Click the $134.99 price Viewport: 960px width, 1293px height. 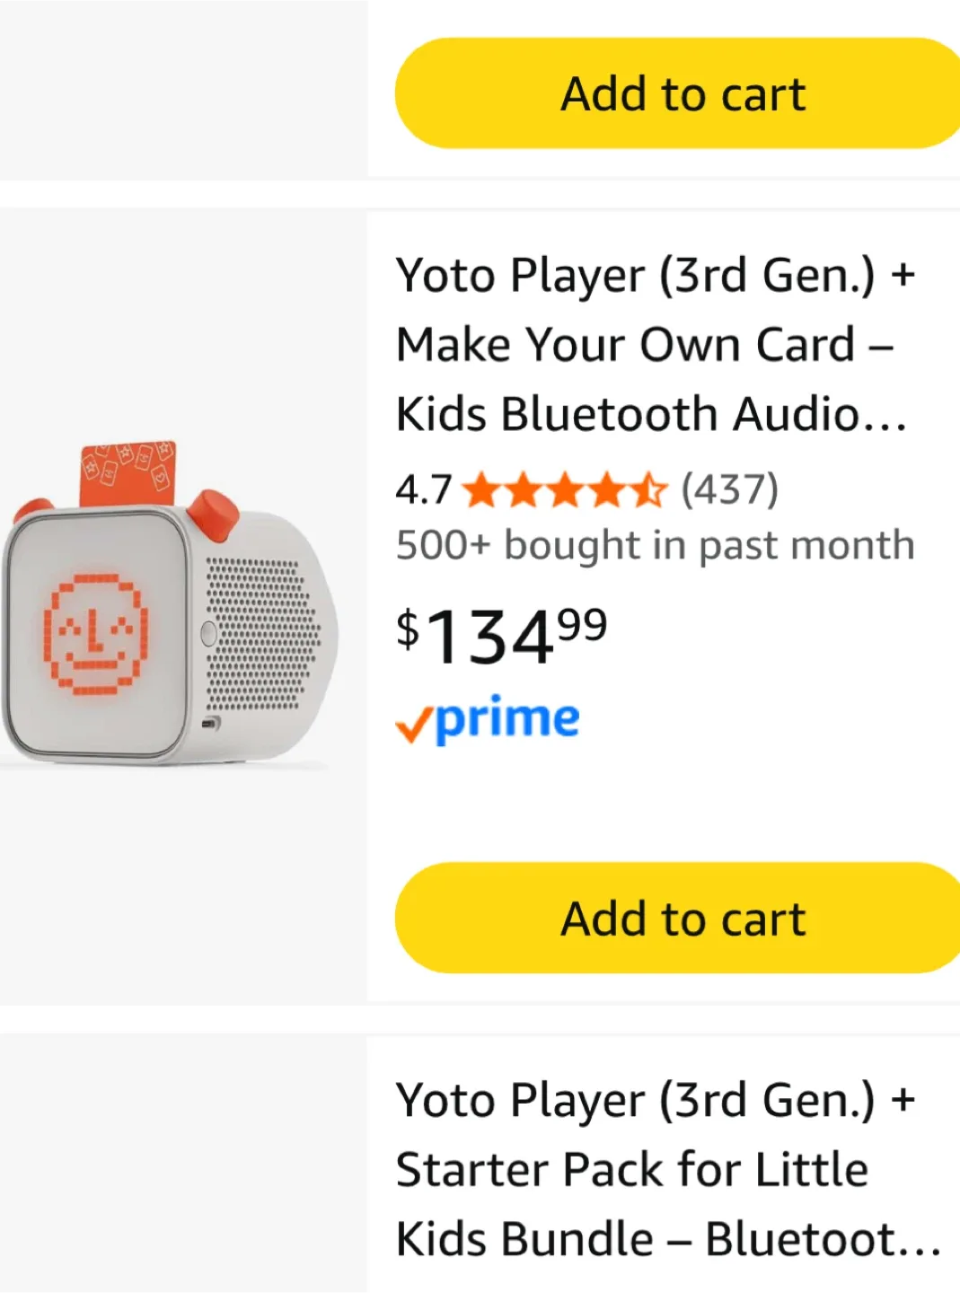pyautogui.click(x=501, y=636)
